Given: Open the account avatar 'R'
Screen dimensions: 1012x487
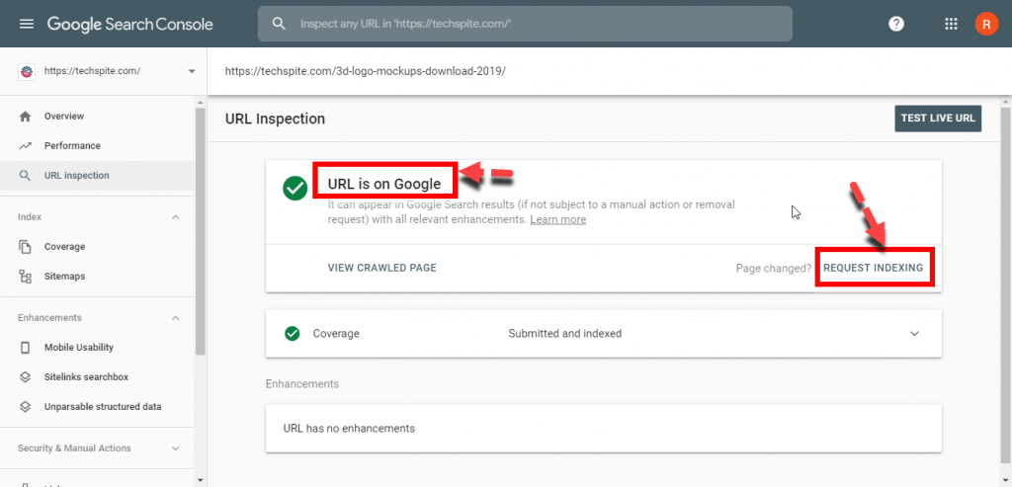Looking at the screenshot, I should tap(986, 24).
